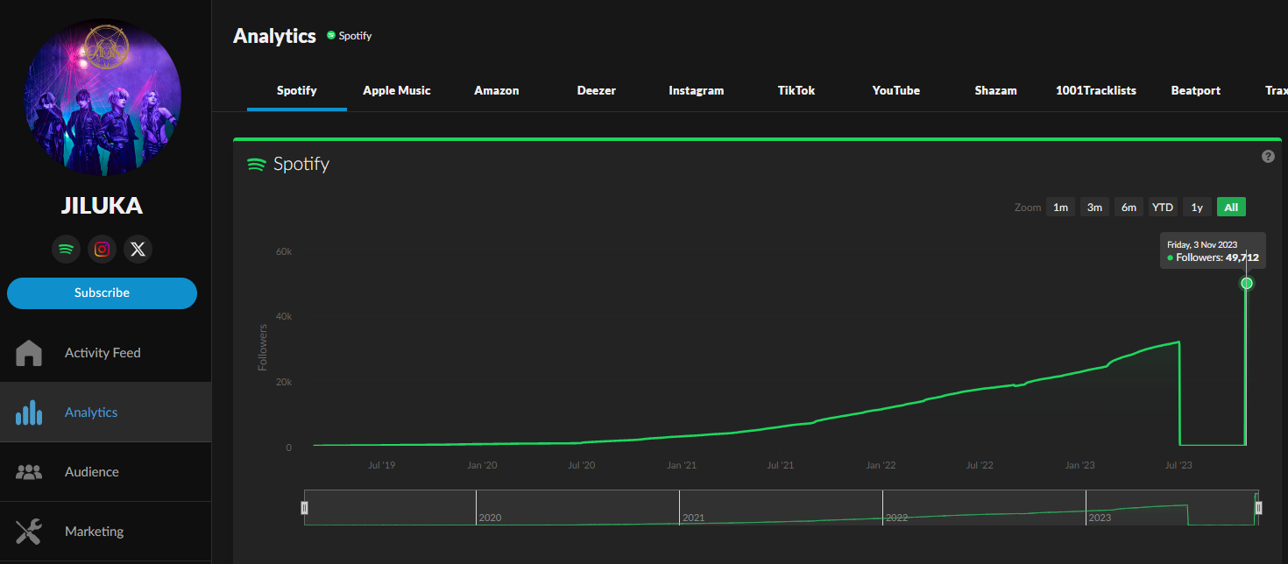1288x564 pixels.
Task: Click the 2022 area in range navigator
Action: tap(984, 508)
